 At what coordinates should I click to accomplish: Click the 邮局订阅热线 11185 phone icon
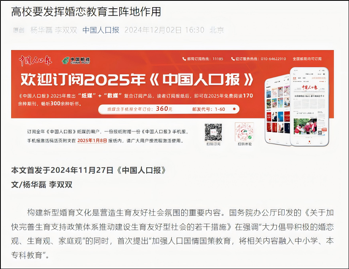coord(184,59)
